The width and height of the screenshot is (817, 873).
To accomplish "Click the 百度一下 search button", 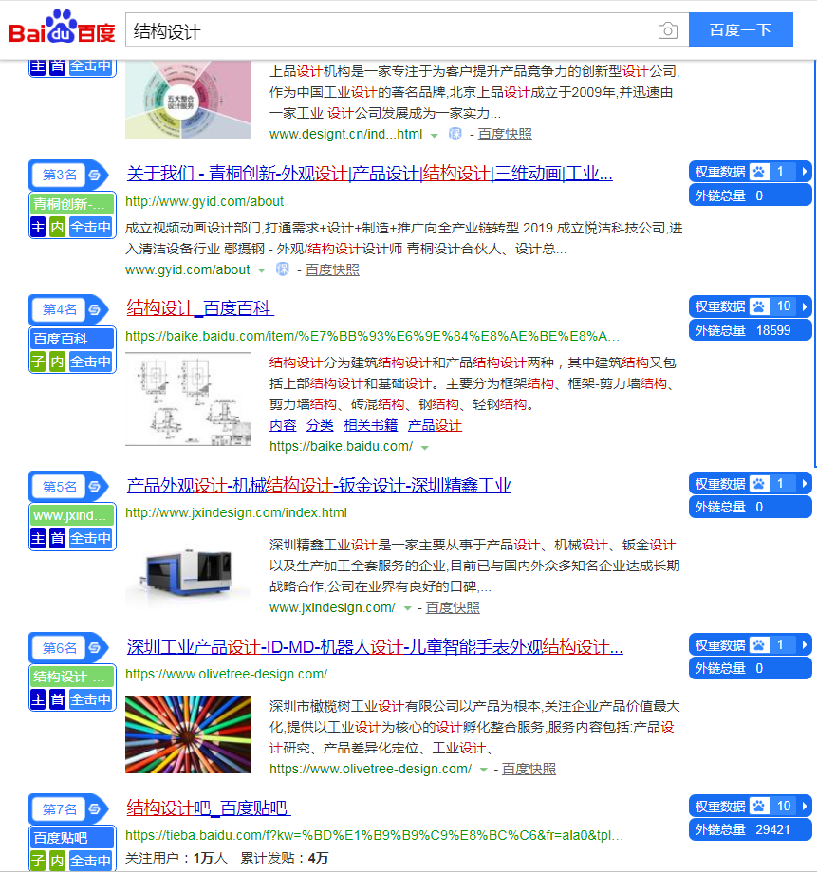I will [741, 30].
